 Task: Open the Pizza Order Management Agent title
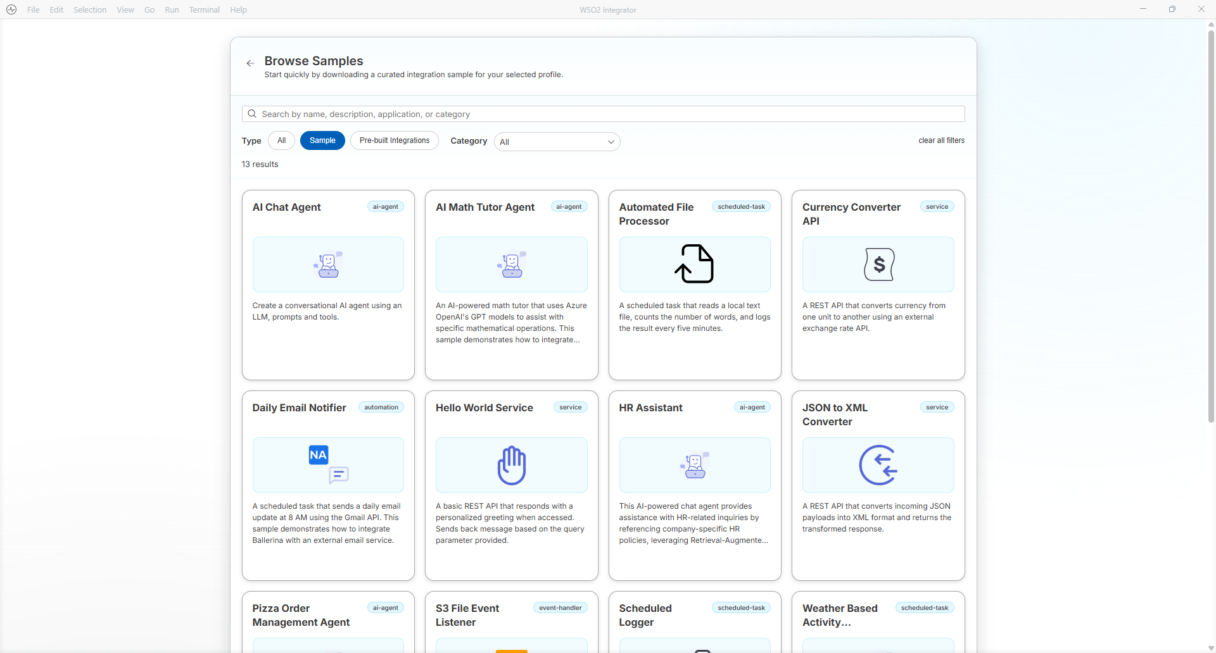tap(301, 615)
